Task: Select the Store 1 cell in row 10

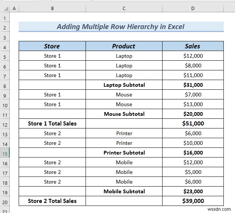Action: 52,104
